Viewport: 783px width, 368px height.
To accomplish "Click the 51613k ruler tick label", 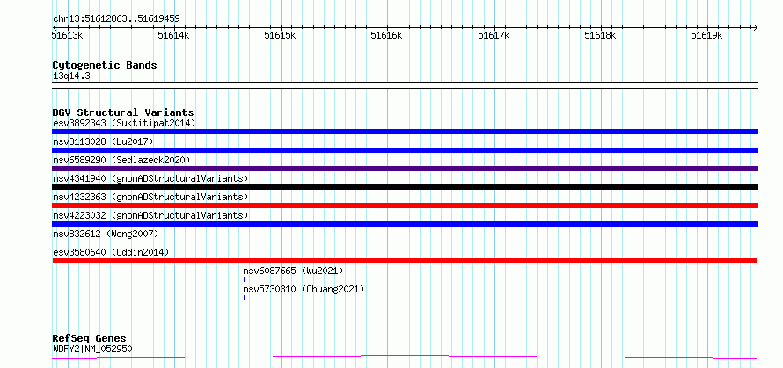I will [x=67, y=35].
